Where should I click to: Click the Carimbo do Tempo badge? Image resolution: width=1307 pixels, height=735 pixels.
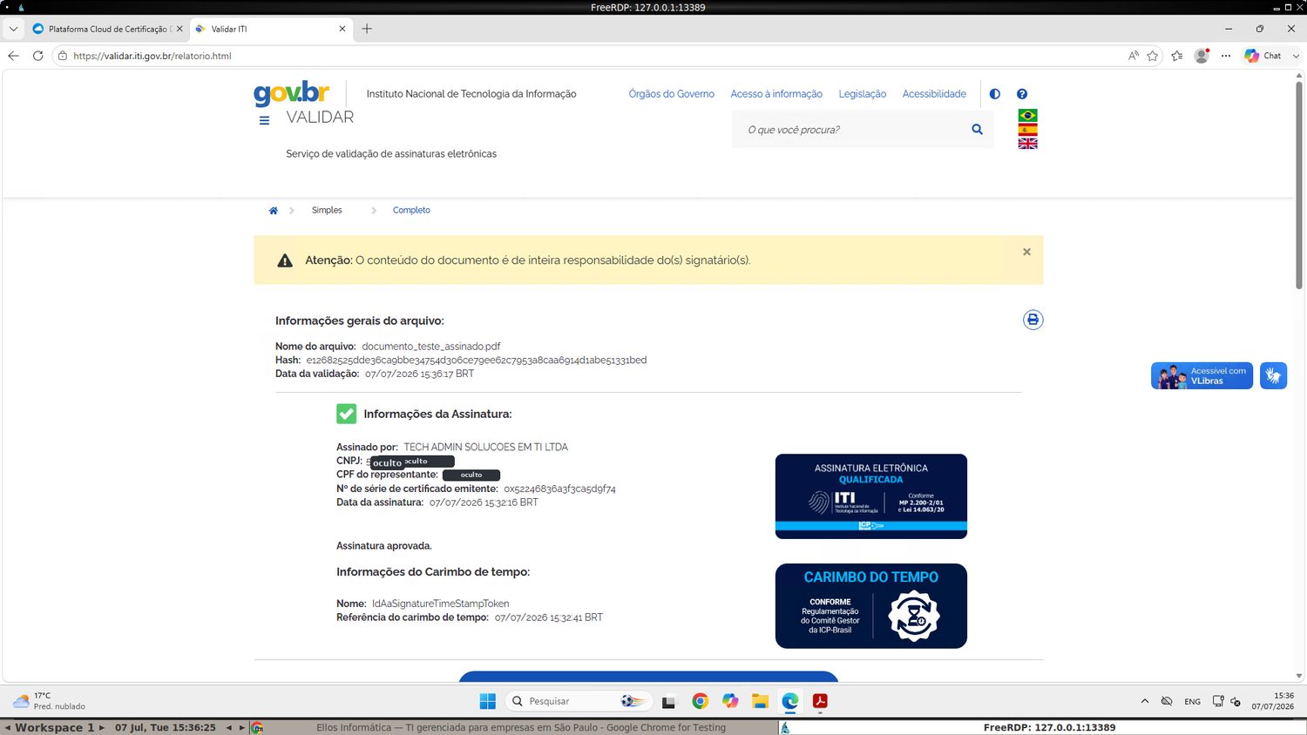870,606
